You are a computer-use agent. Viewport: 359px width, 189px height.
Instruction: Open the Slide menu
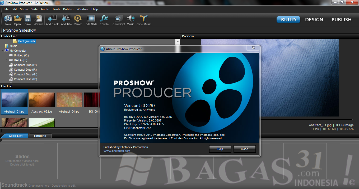pos(34,9)
